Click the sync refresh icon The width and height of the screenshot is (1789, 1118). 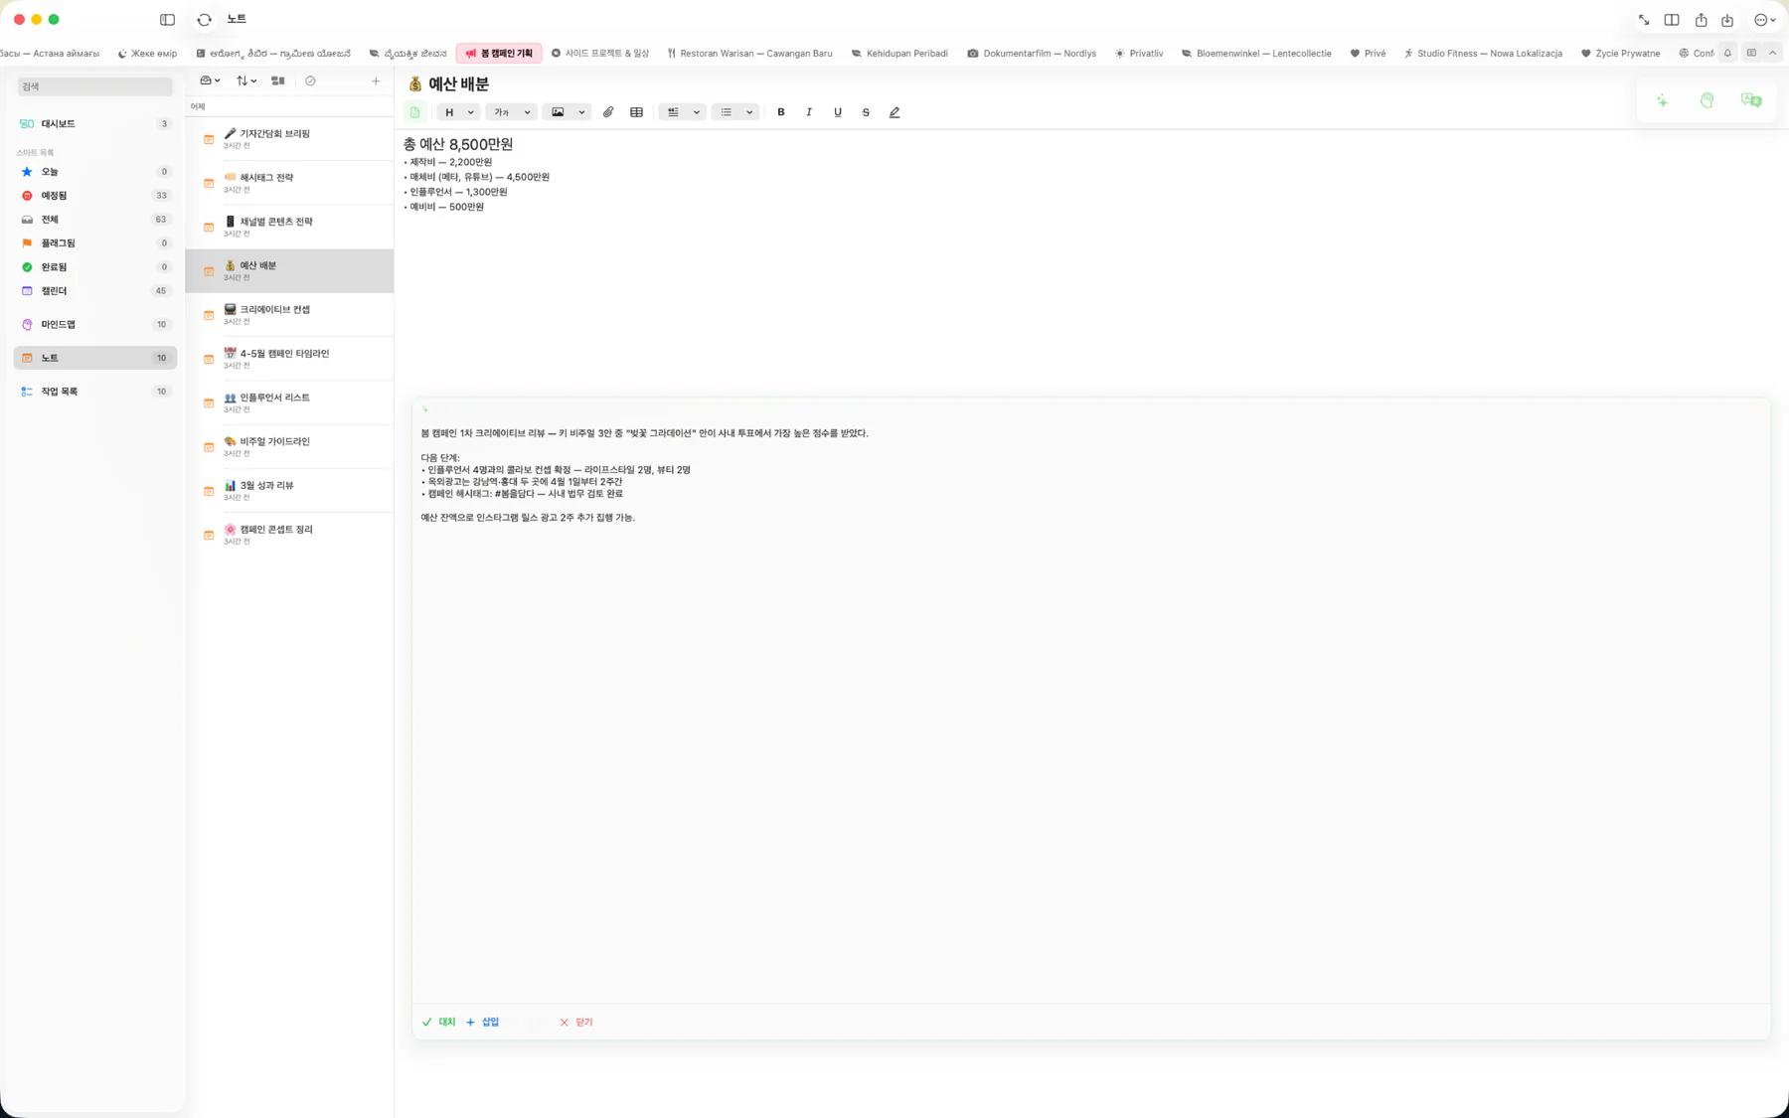pos(205,20)
